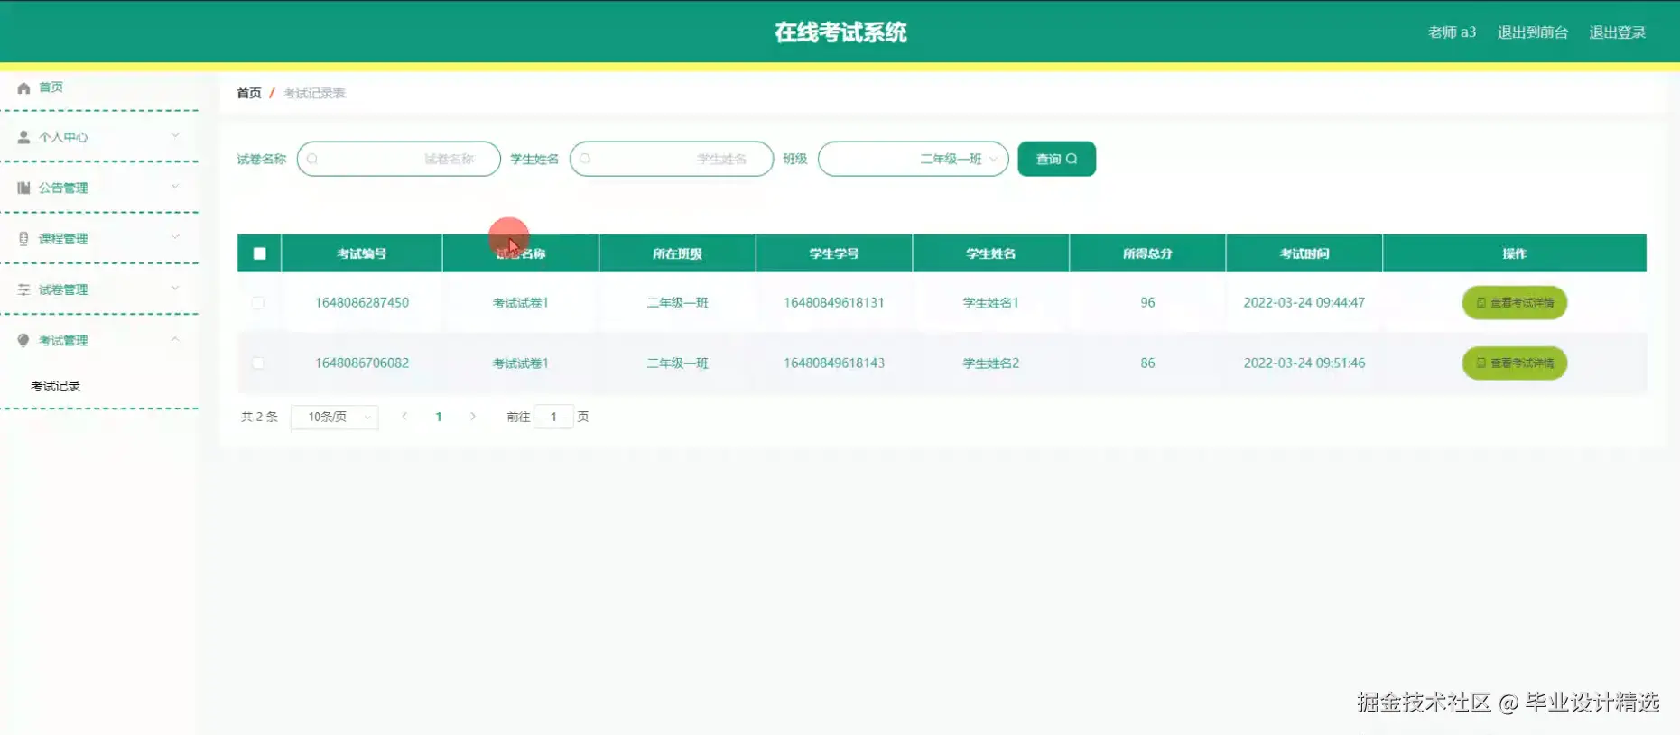Click 学生姓名2 name cell
1680x735 pixels.
tap(991, 363)
